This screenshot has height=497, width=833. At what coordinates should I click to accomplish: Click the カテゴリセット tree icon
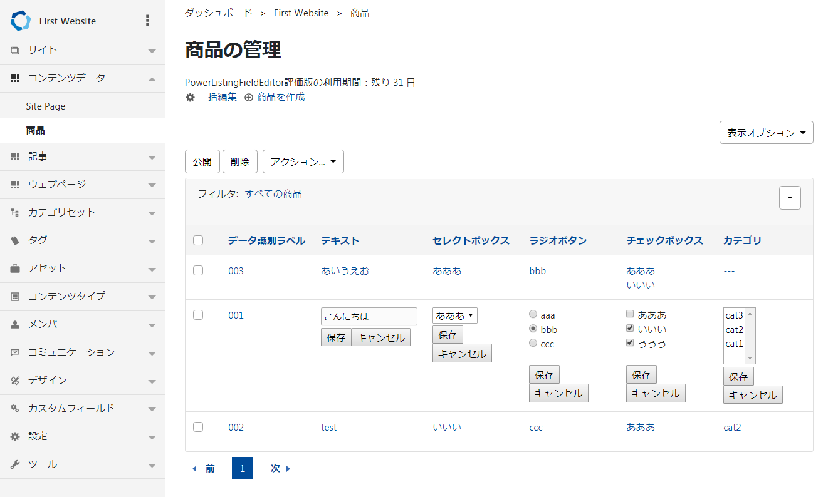[15, 213]
